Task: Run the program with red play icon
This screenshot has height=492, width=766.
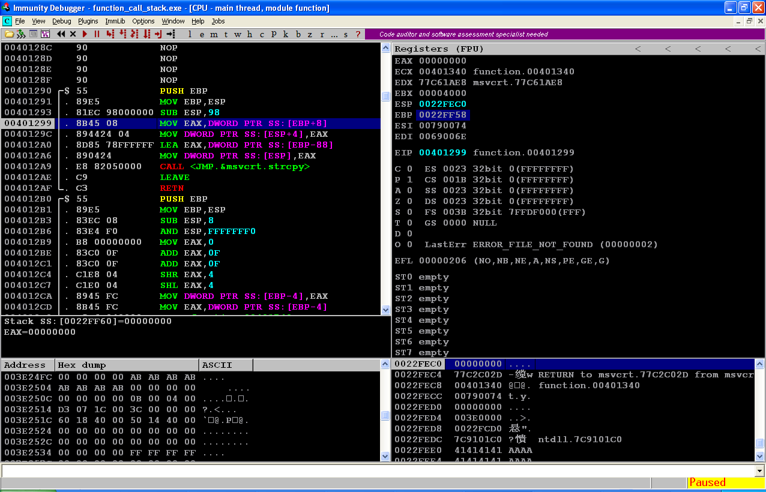Action: pyautogui.click(x=85, y=34)
